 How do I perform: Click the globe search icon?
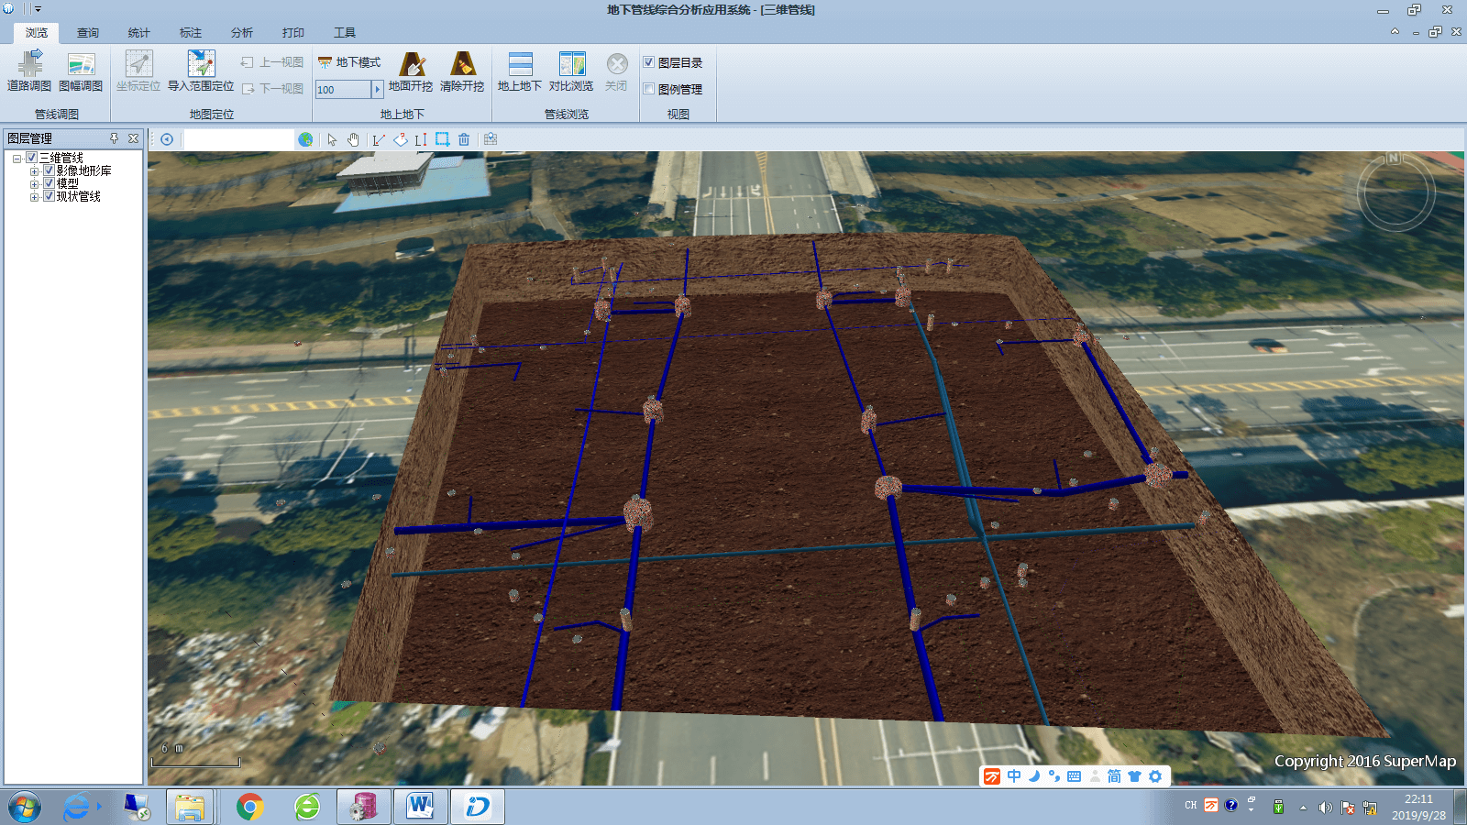pos(305,139)
